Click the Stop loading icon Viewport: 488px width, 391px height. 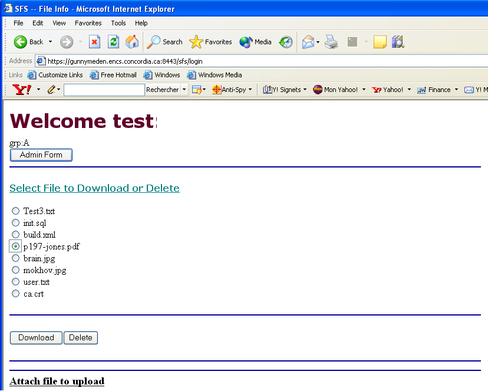(x=94, y=42)
